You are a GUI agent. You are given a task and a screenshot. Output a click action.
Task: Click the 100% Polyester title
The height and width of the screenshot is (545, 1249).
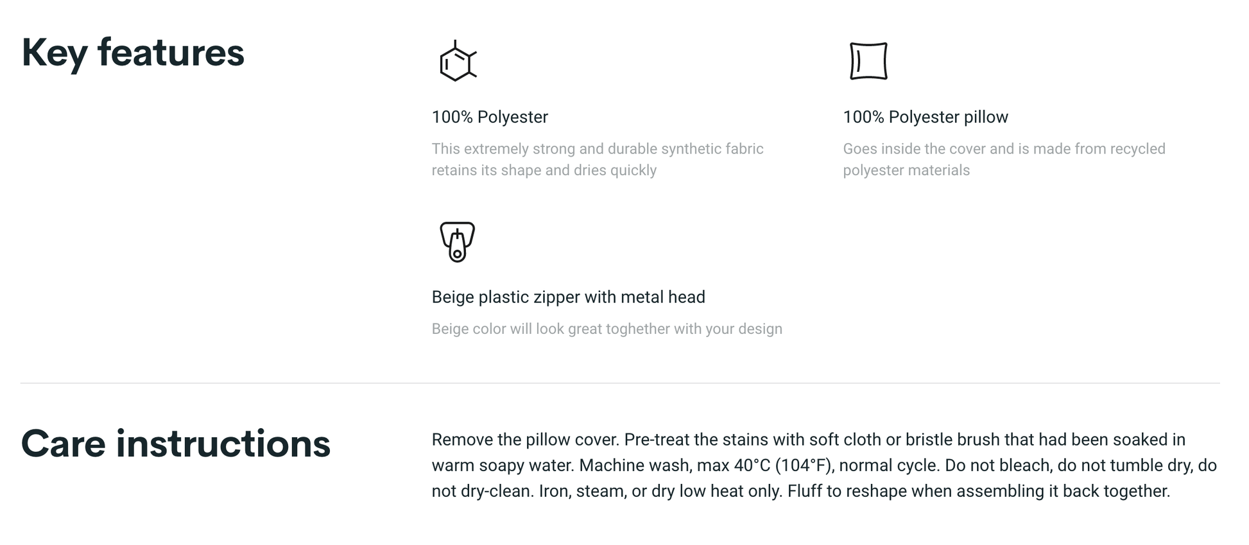[x=489, y=117]
